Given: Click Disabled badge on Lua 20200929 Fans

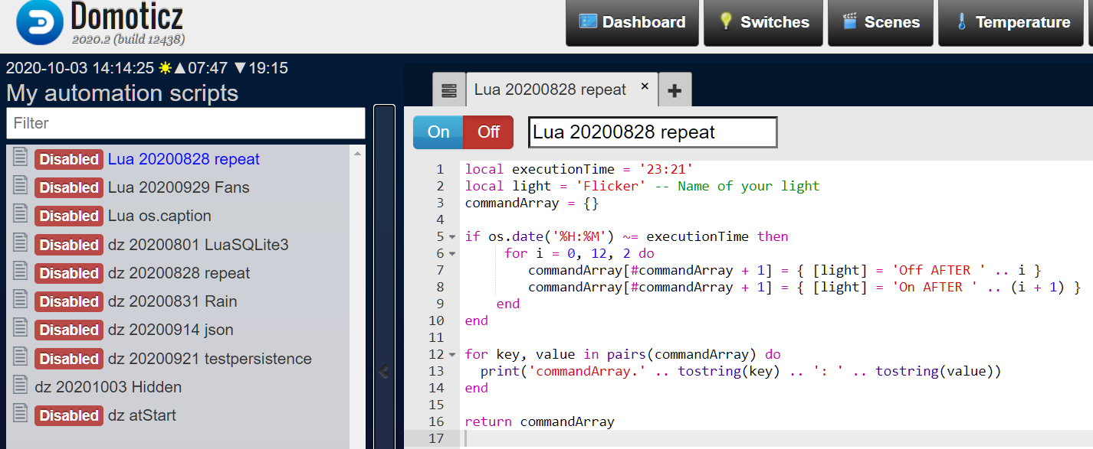Looking at the screenshot, I should [x=69, y=187].
